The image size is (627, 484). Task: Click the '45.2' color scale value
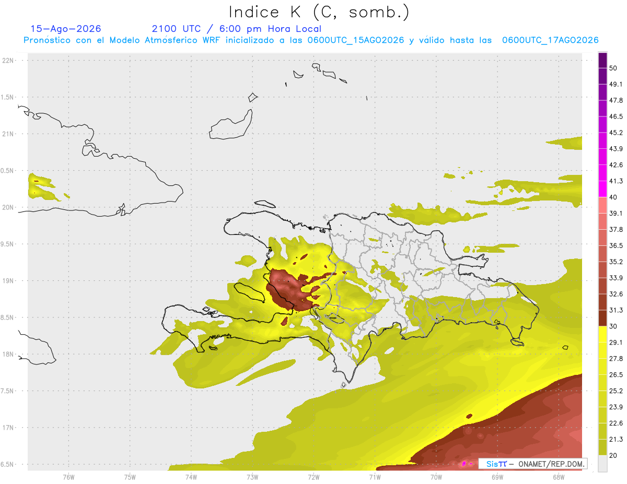pyautogui.click(x=616, y=133)
